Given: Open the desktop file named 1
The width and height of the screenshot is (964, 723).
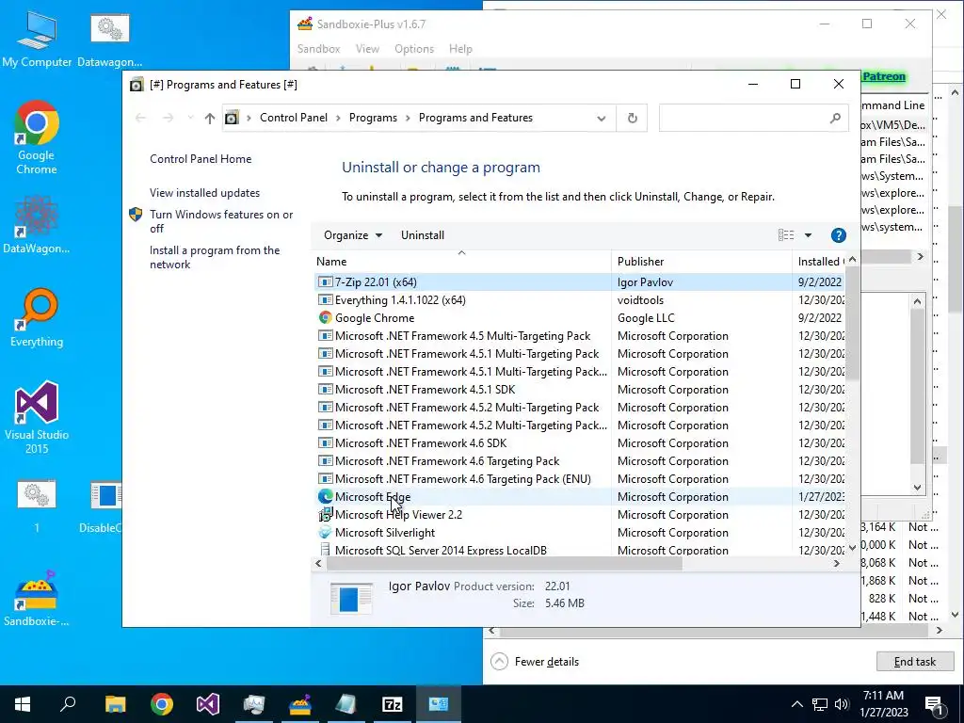Looking at the screenshot, I should tap(37, 505).
